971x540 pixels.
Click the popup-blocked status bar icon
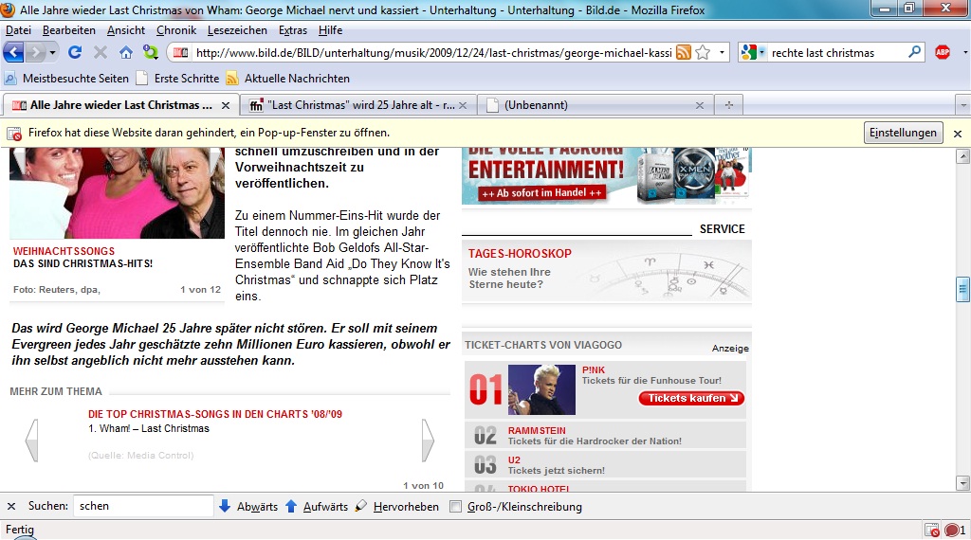click(x=932, y=531)
